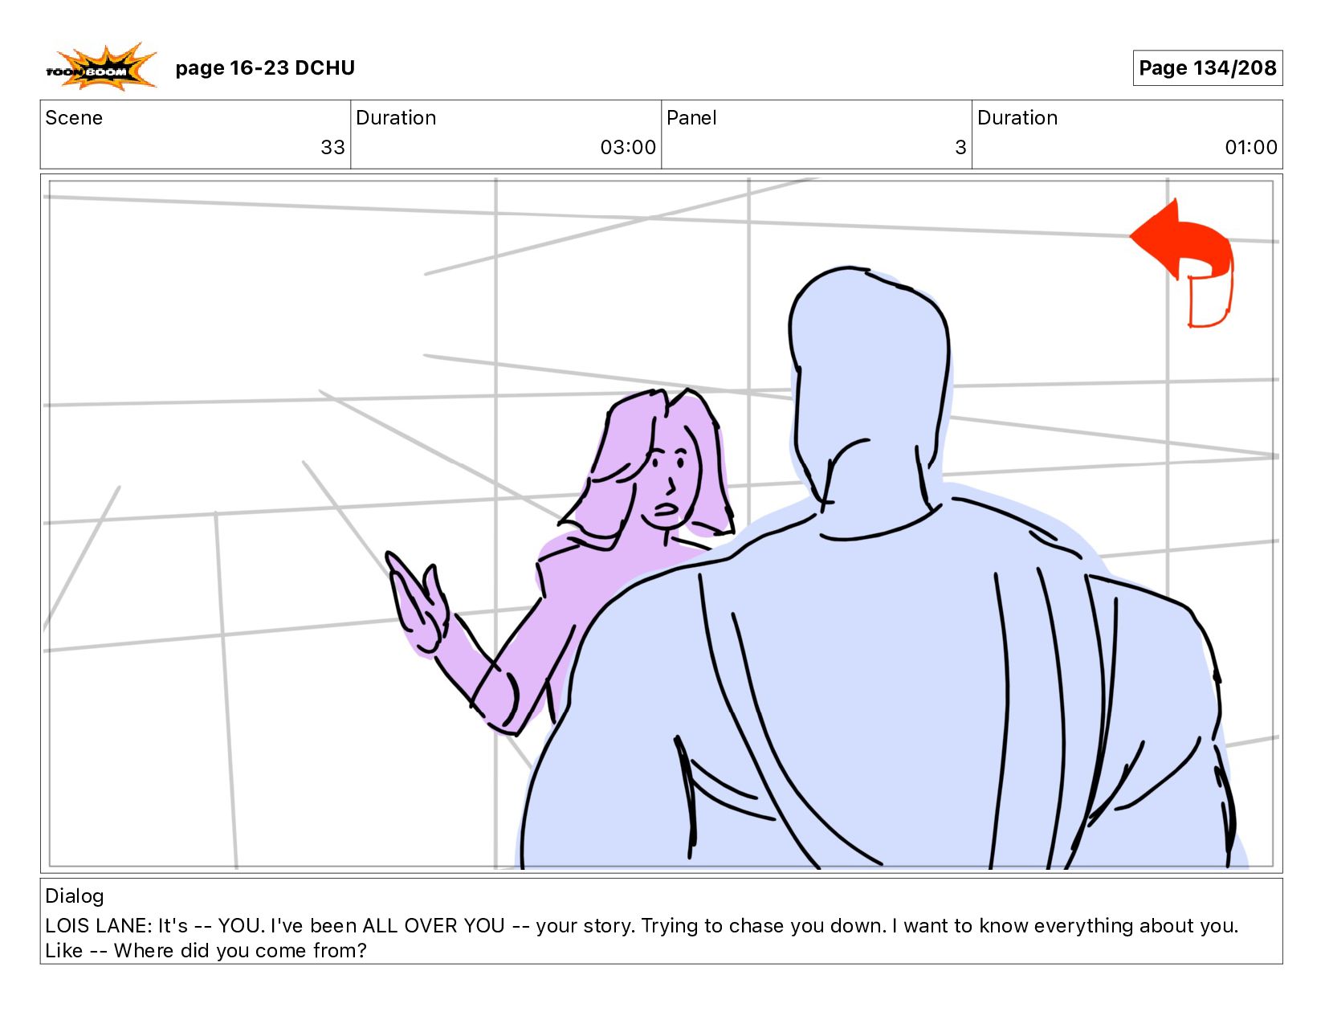Select the panel number '3'

tap(960, 148)
